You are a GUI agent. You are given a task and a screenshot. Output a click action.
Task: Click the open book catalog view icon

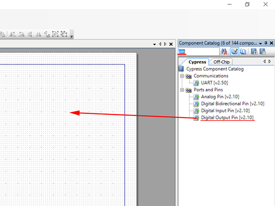243,51
